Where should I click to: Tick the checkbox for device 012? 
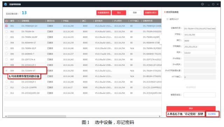(x=6, y=87)
